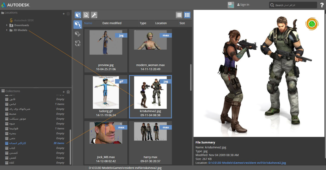Open the Location path link in File Summary

247,163
